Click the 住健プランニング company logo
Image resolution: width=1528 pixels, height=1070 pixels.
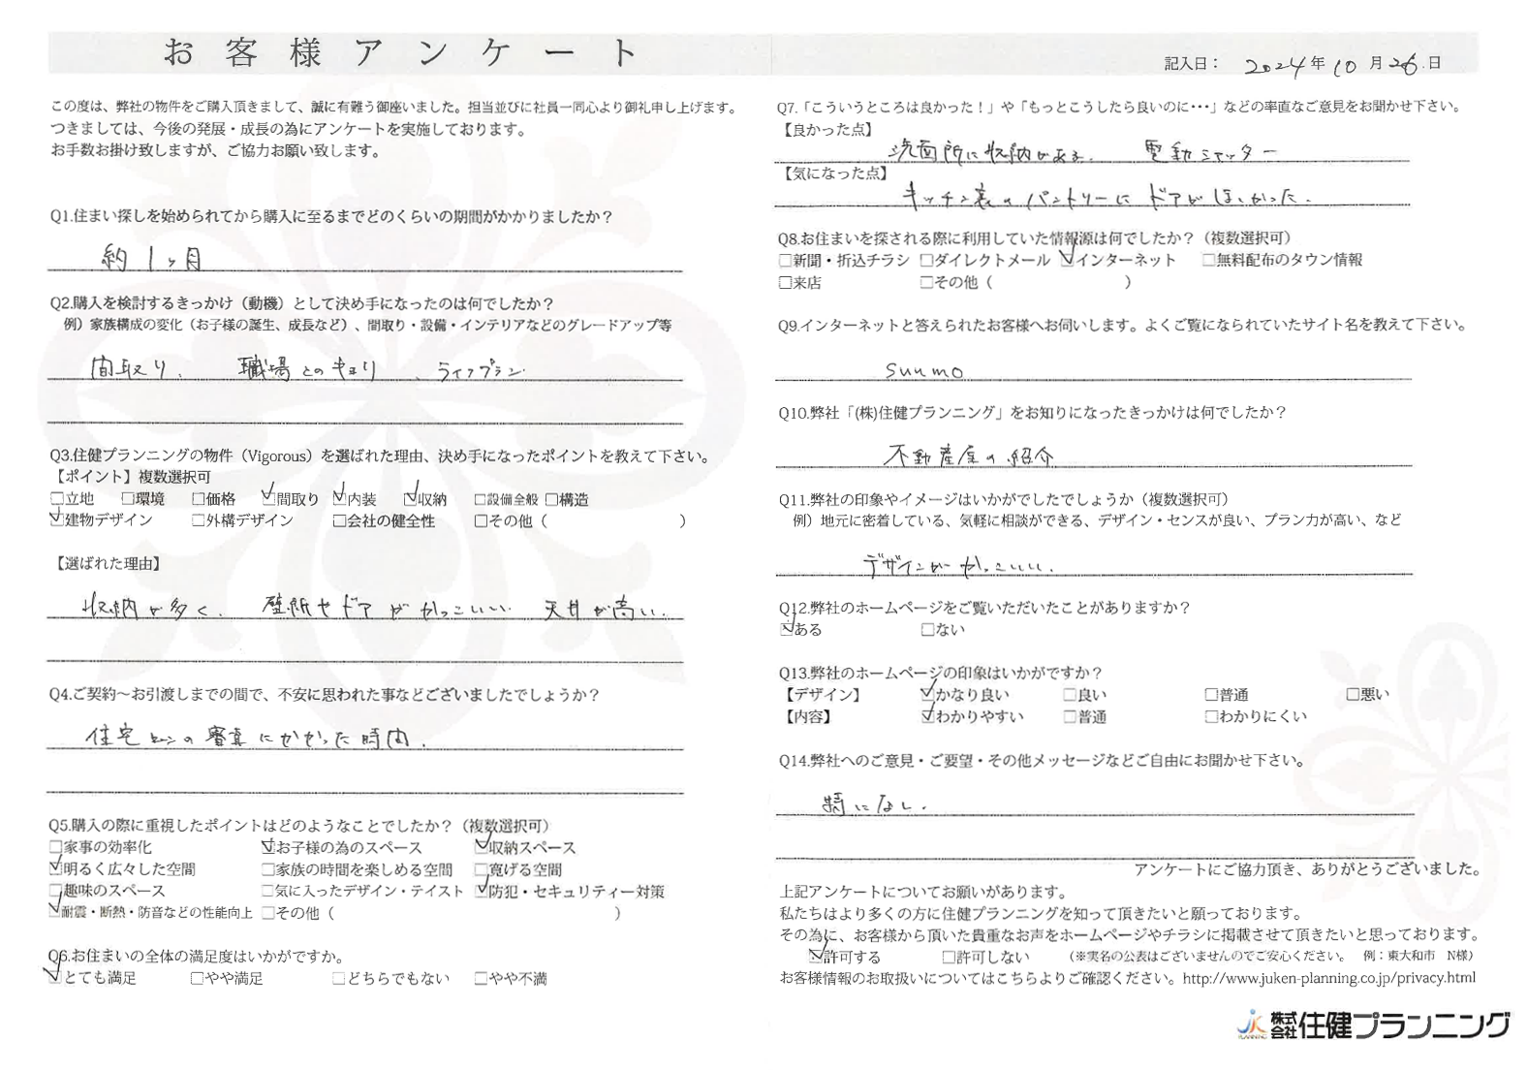pyautogui.click(x=1374, y=1025)
